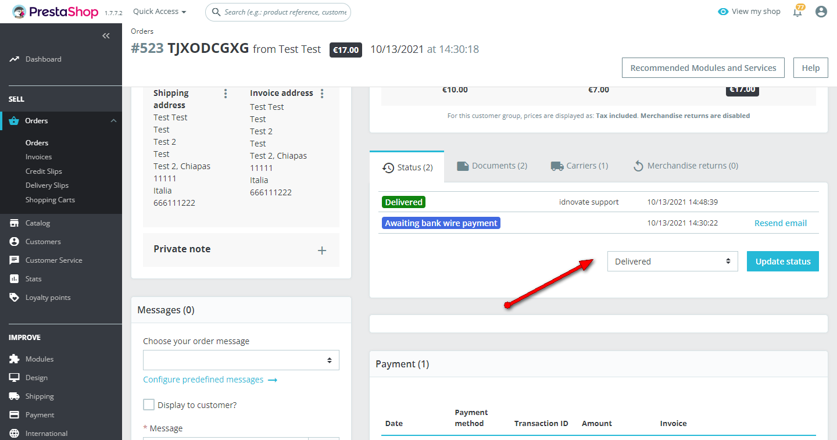Add a private note with plus icon
This screenshot has width=837, height=440.
(322, 251)
